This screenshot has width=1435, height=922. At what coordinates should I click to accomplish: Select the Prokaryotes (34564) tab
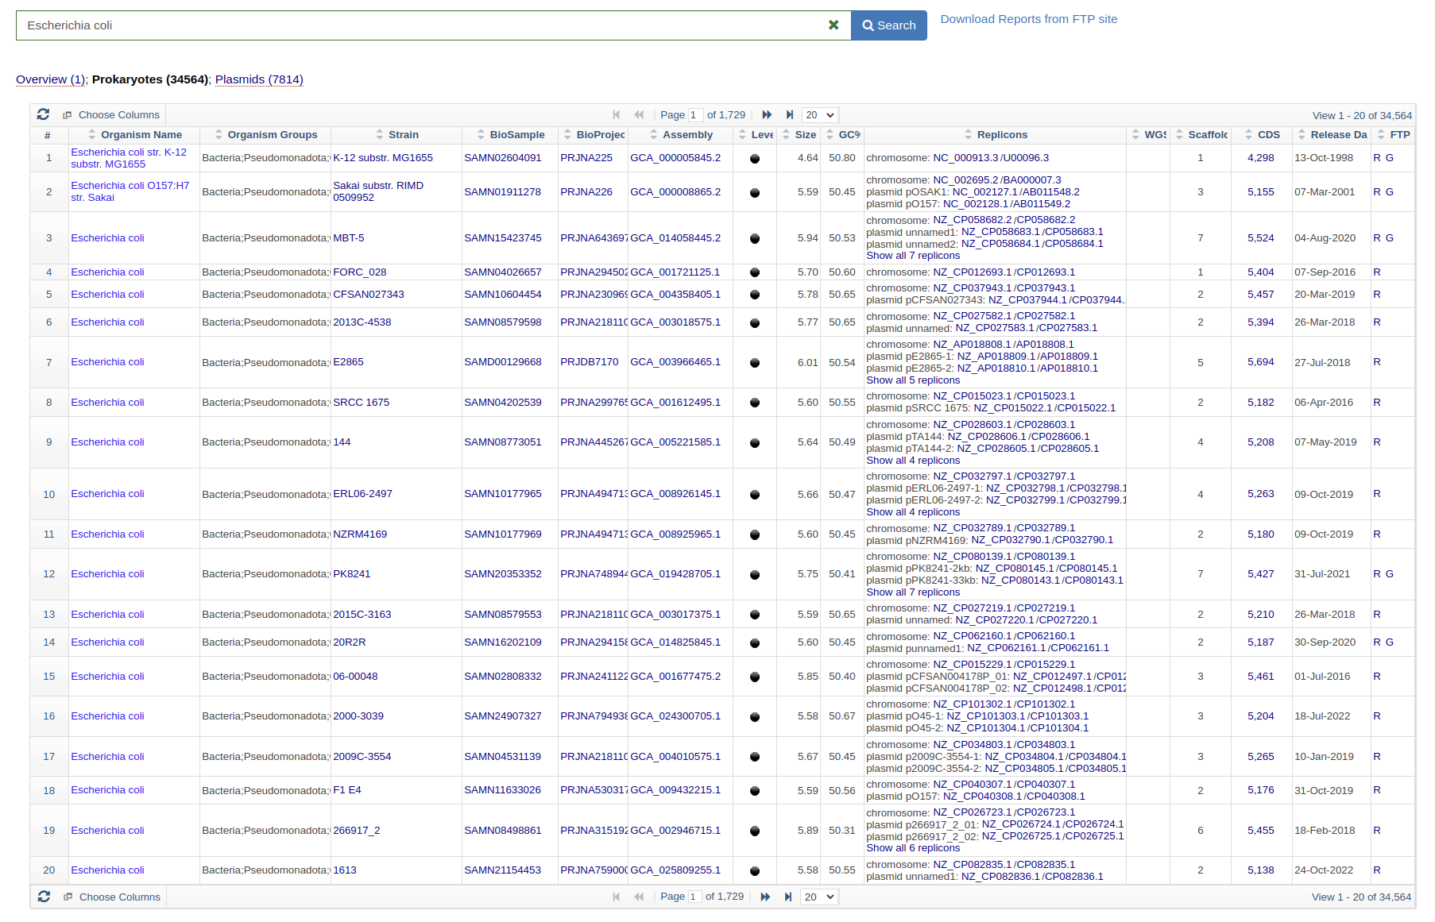pos(150,79)
